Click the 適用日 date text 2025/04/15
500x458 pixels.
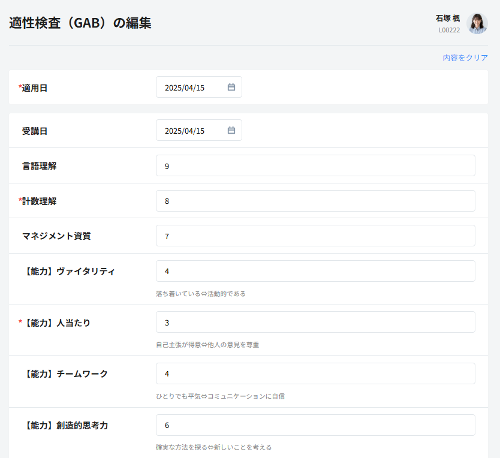point(185,88)
